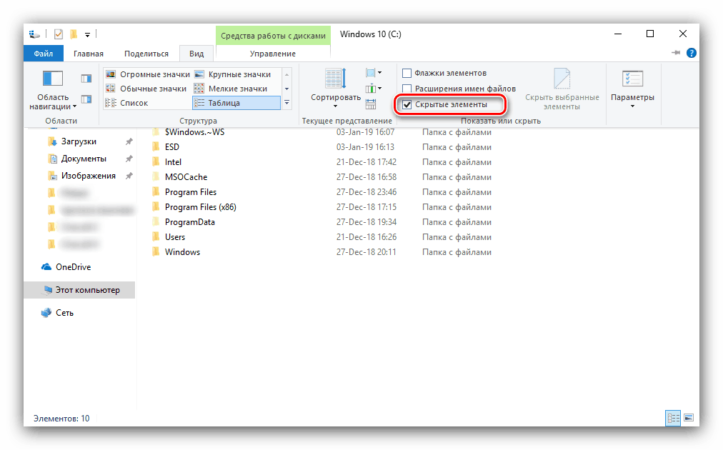Viewport: 723px width, 450px height.
Task: Select Таблица layout
Action: [236, 103]
